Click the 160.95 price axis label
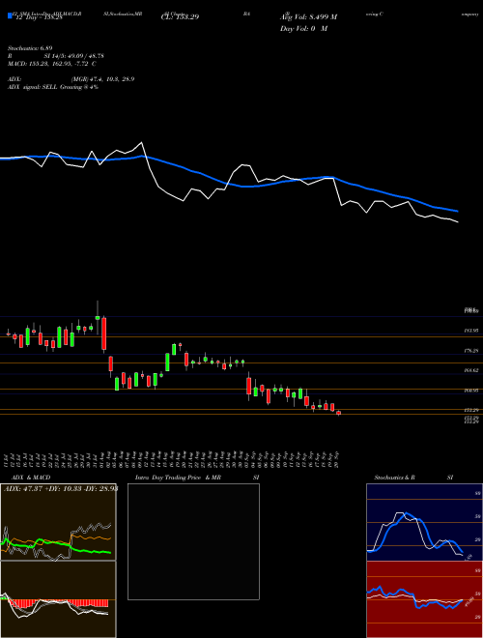483x638 pixels. [470, 391]
